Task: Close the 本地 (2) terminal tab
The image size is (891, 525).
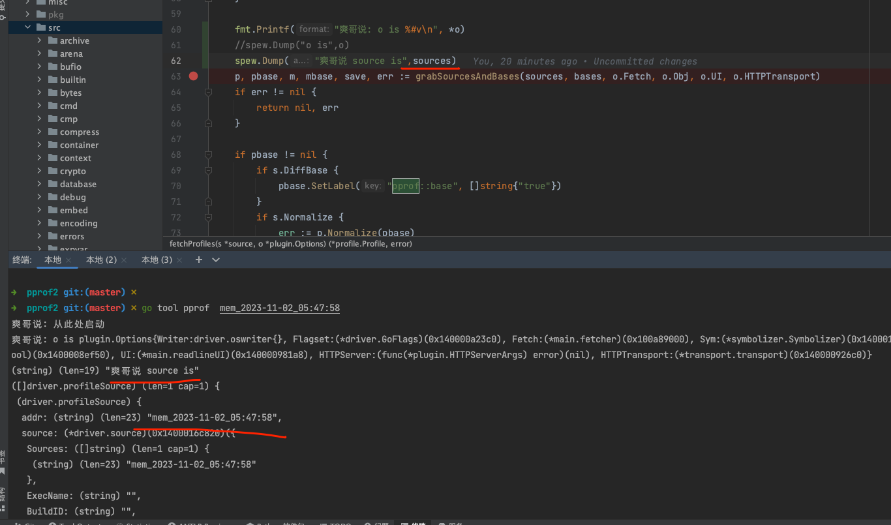Action: point(124,260)
